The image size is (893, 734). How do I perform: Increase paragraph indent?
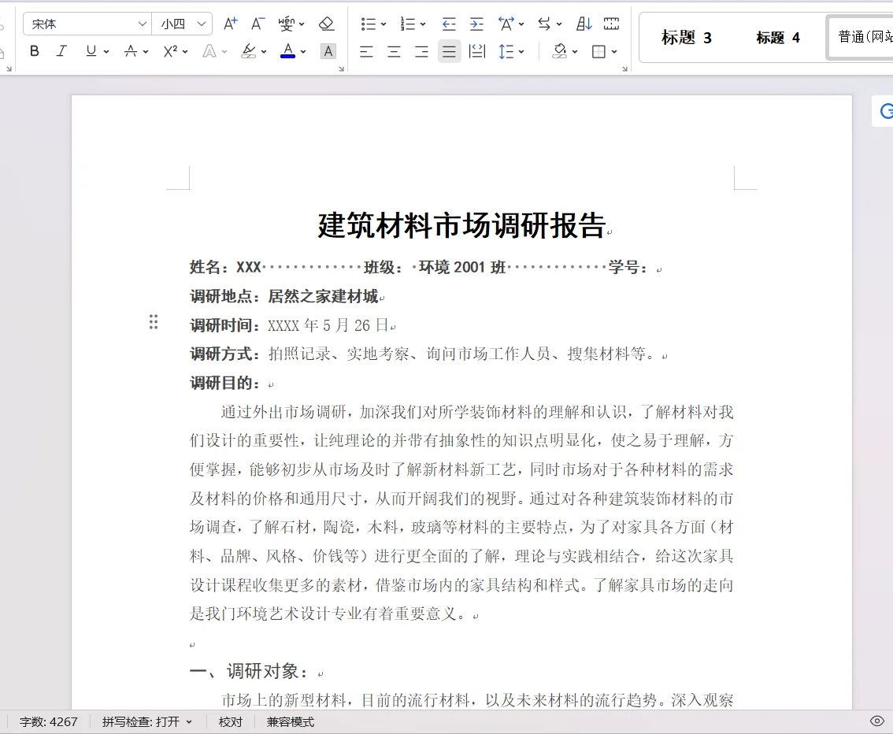[476, 24]
